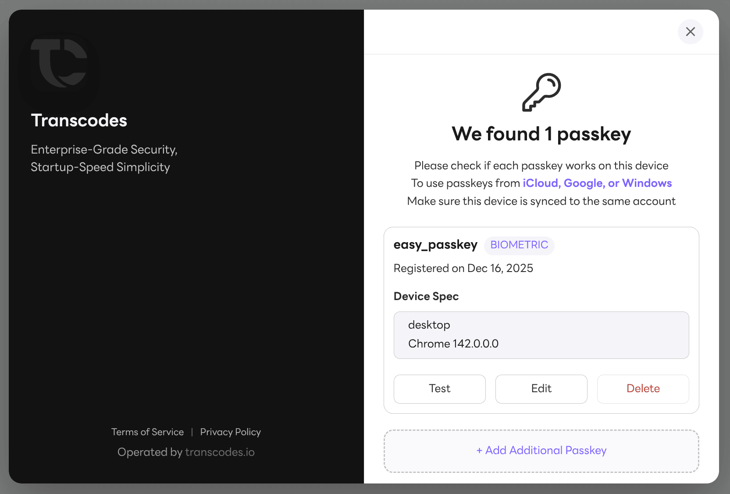The width and height of the screenshot is (730, 494).
Task: Click the key icon above the heading
Action: [541, 92]
